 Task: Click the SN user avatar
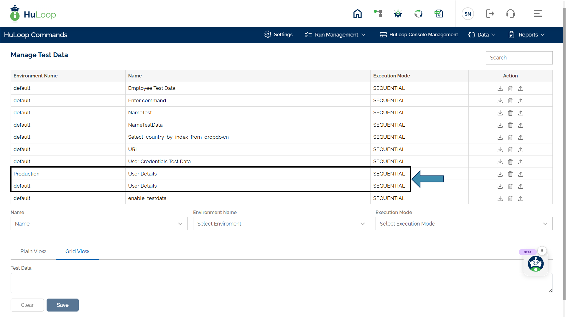pyautogui.click(x=468, y=14)
